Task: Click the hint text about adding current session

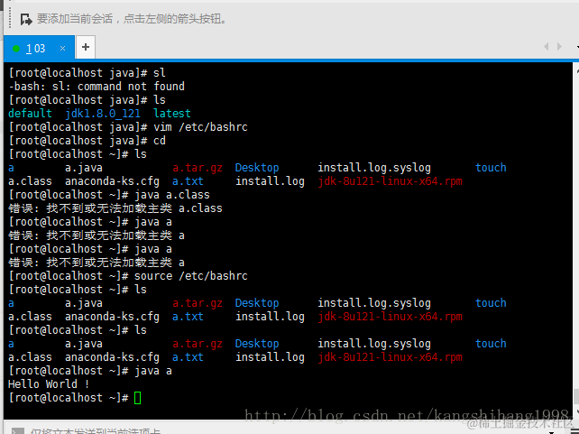Action: [132, 19]
